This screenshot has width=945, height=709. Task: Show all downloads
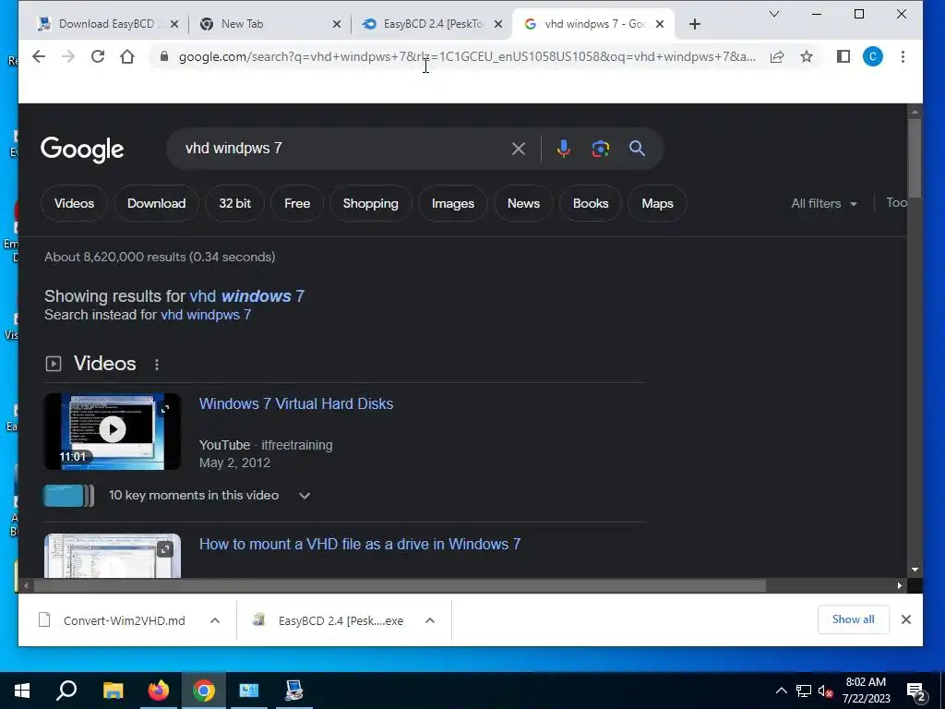[x=854, y=619]
